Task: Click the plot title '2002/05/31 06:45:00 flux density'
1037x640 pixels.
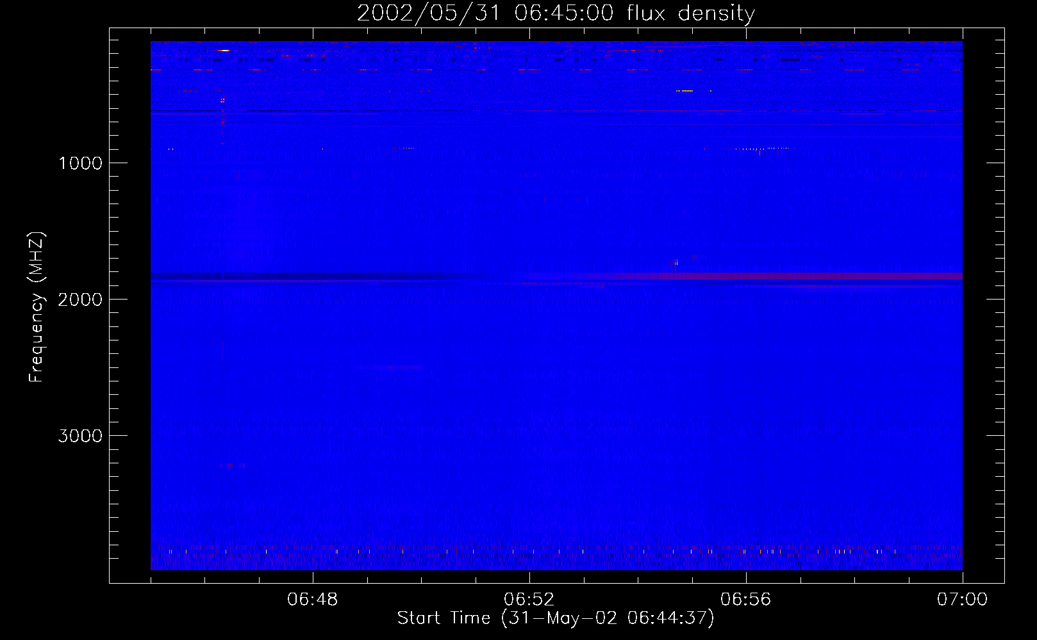Action: [556, 13]
